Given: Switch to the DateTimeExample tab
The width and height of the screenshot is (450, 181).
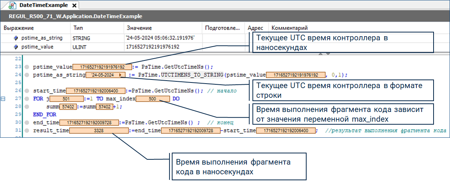Looking at the screenshot, I should [44, 6].
